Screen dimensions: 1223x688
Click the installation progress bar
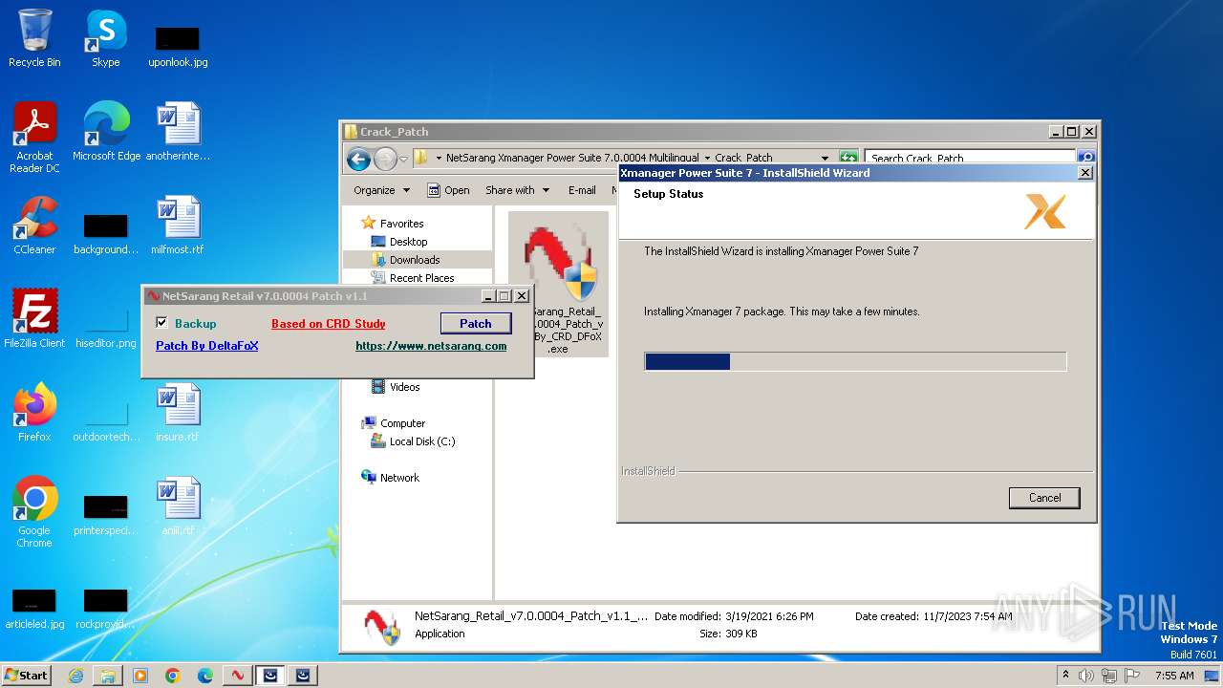pos(855,361)
